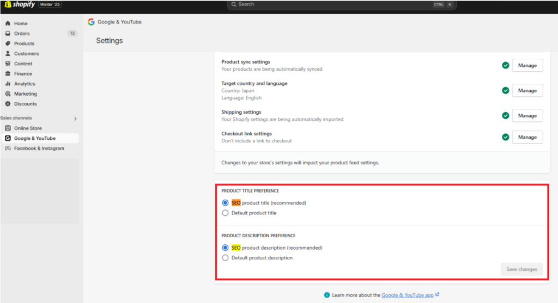
Task: Click the CTRL shortcut key badge
Action: [x=439, y=4]
